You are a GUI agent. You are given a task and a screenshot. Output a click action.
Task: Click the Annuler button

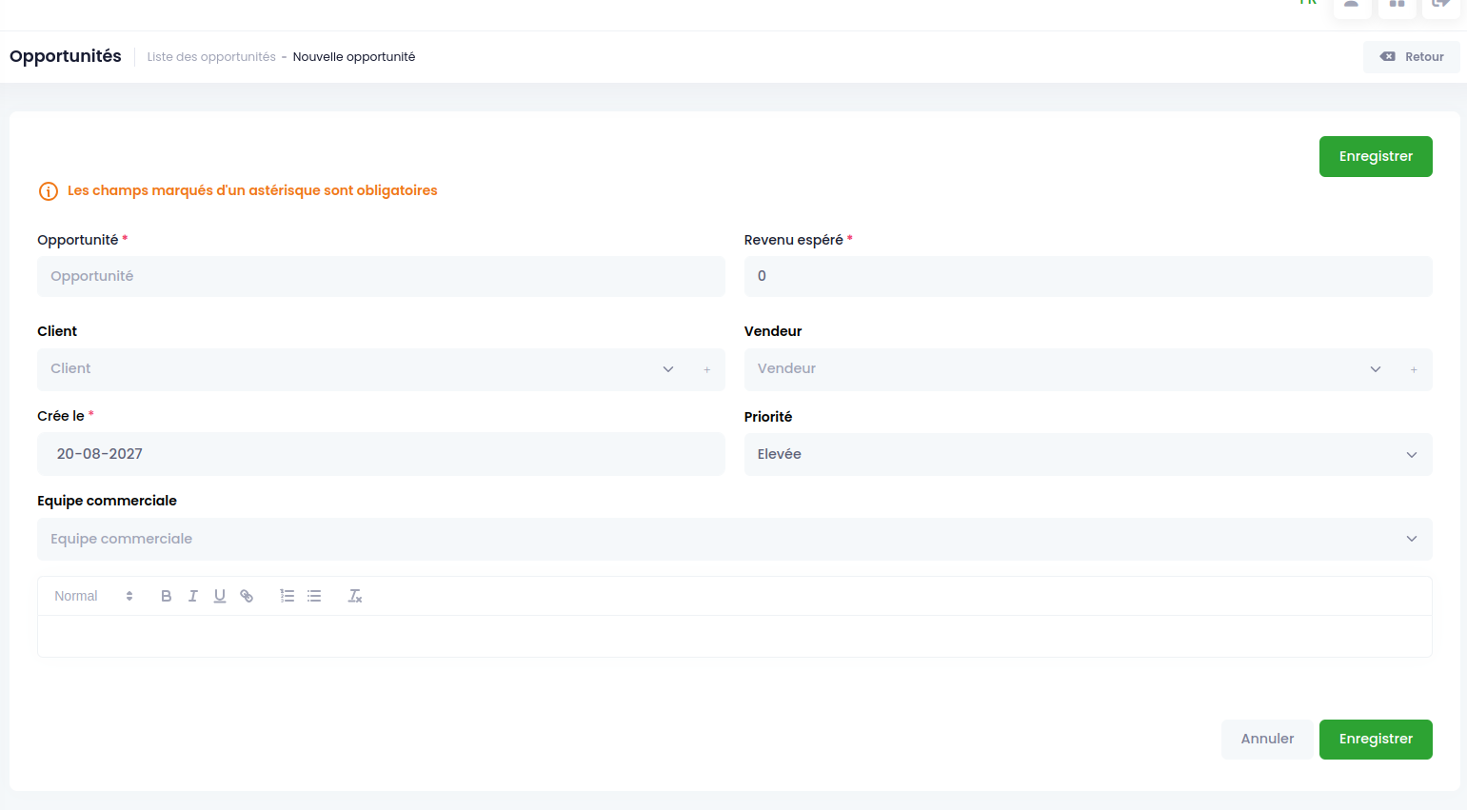tap(1267, 740)
